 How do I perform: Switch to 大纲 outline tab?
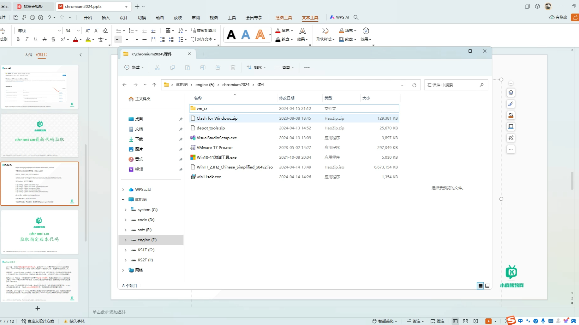click(x=28, y=55)
